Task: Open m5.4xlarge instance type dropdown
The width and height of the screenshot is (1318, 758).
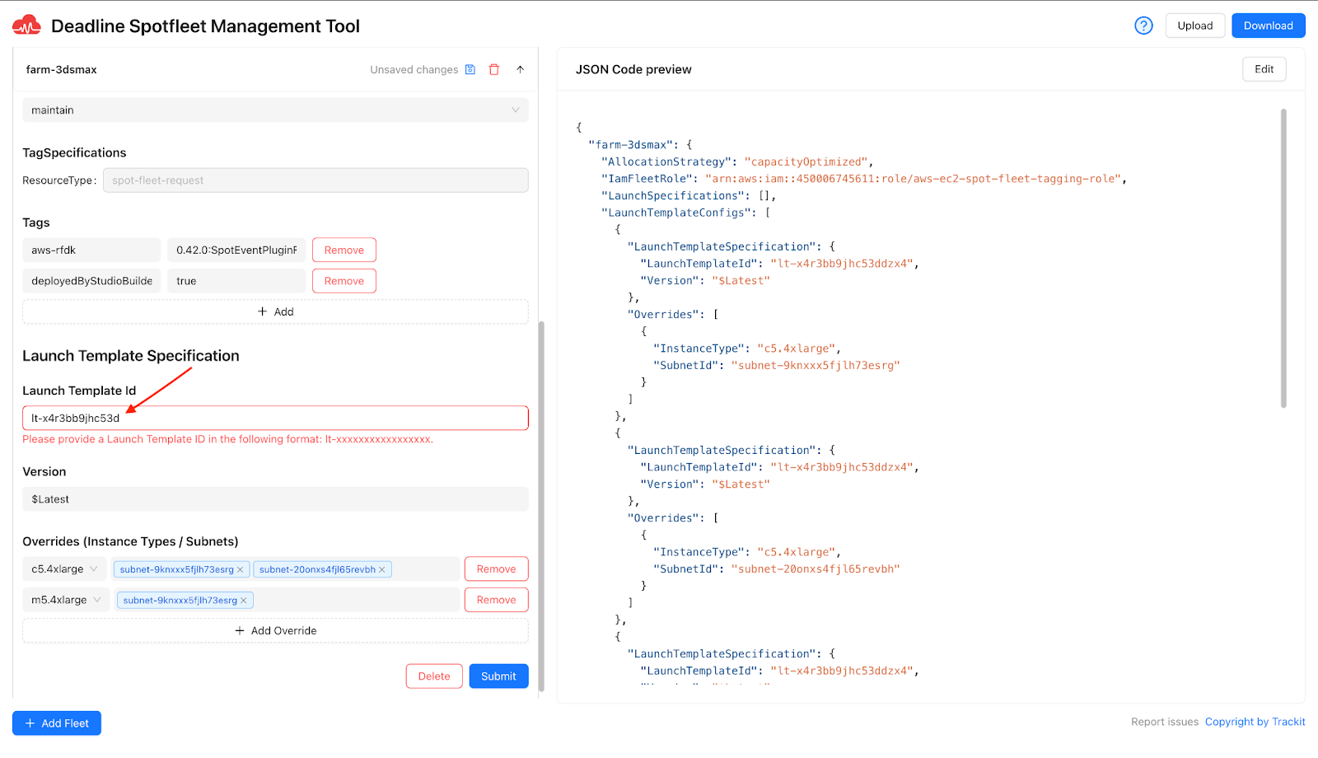Action: click(x=66, y=601)
